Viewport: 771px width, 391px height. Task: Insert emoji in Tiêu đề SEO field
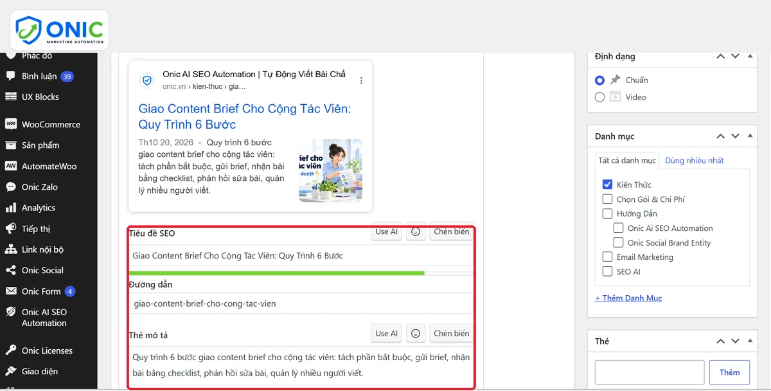point(416,232)
